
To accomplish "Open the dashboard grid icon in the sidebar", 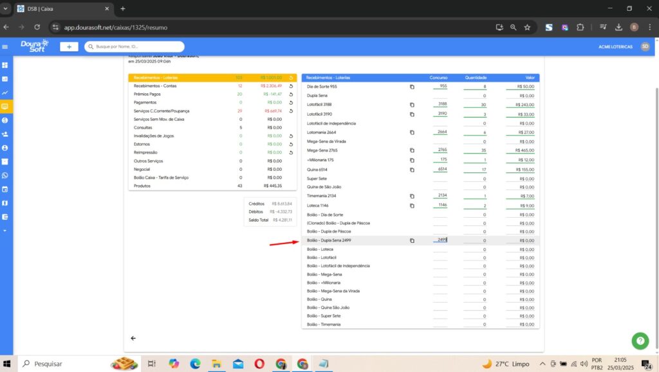I will point(5,66).
